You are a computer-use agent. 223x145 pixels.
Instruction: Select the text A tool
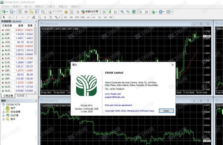click(45, 17)
